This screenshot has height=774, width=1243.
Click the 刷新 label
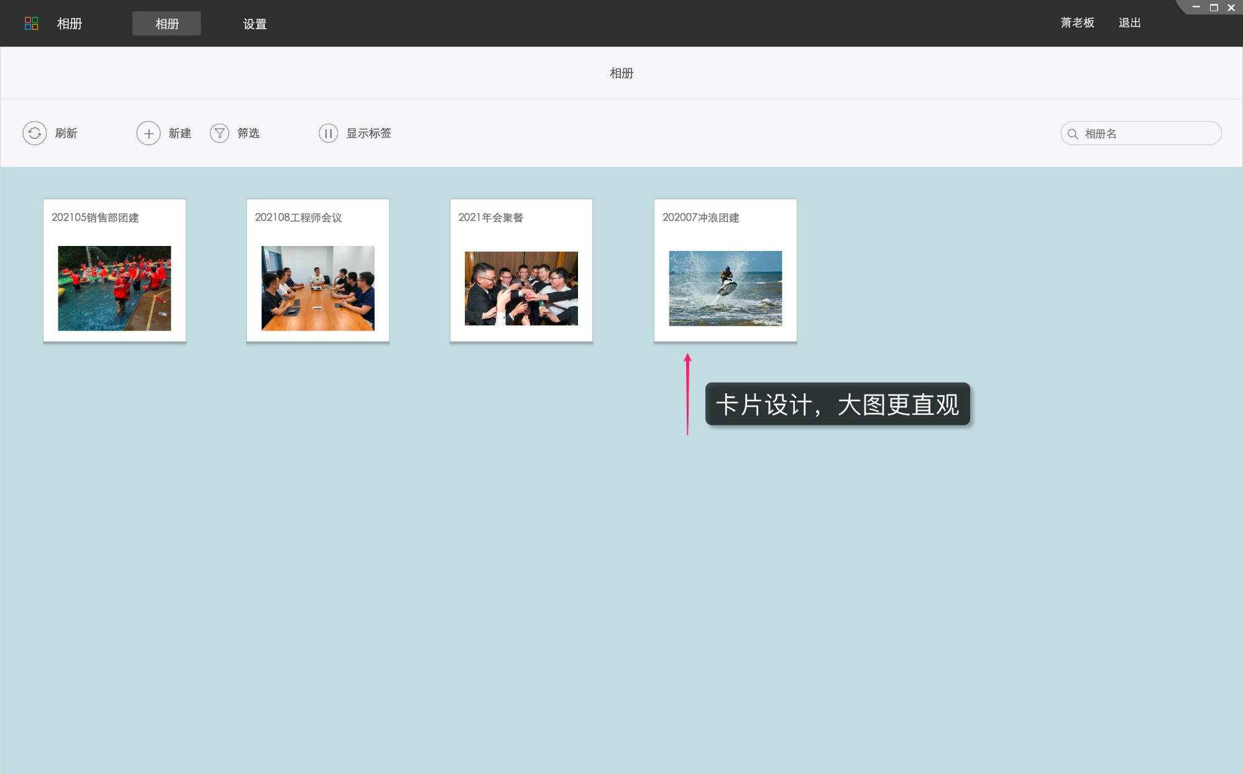[66, 133]
